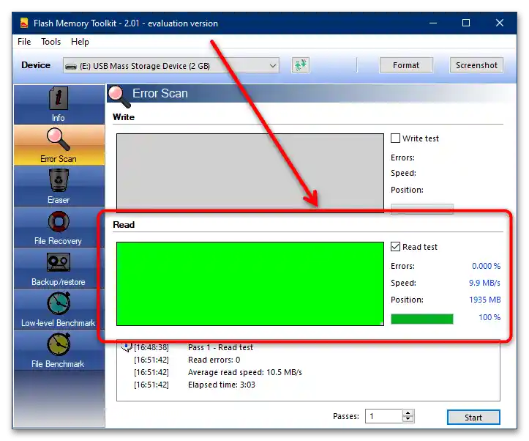Click the refresh device list icon

pyautogui.click(x=300, y=65)
